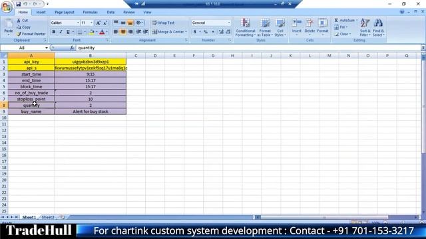
Task: Switch to the Formulas tab
Action: (91, 12)
